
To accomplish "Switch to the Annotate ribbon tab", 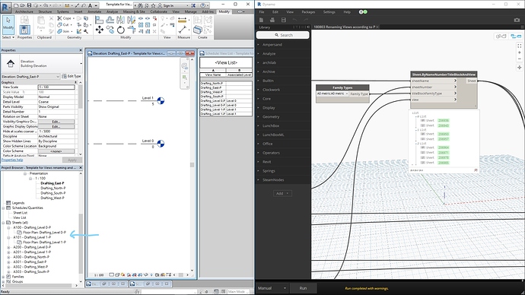I will 94,11.
